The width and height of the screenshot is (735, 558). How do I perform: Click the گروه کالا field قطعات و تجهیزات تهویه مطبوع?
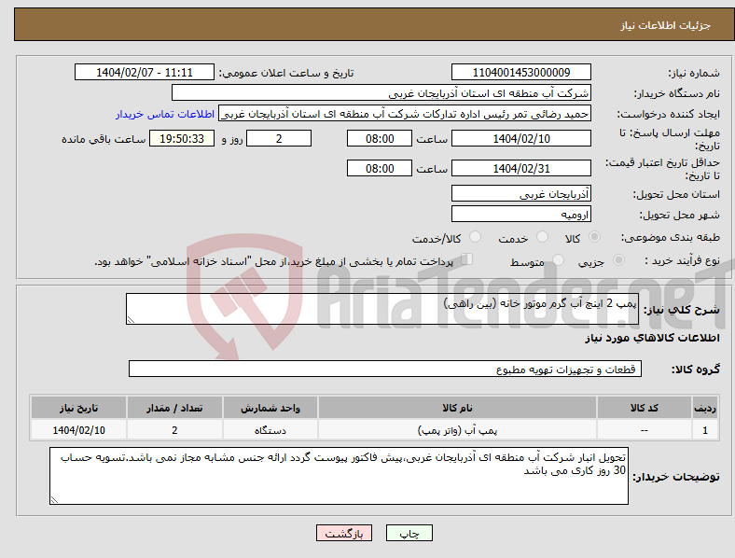pos(385,369)
